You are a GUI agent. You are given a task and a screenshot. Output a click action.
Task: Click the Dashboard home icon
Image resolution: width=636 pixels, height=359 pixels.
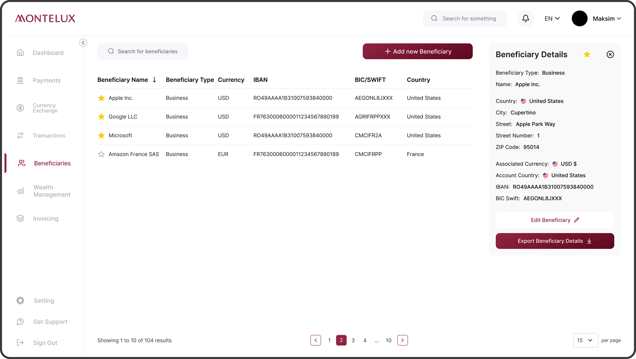[20, 52]
